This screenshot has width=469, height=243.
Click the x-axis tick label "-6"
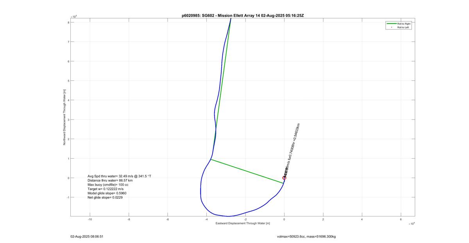pyautogui.click(x=168, y=220)
